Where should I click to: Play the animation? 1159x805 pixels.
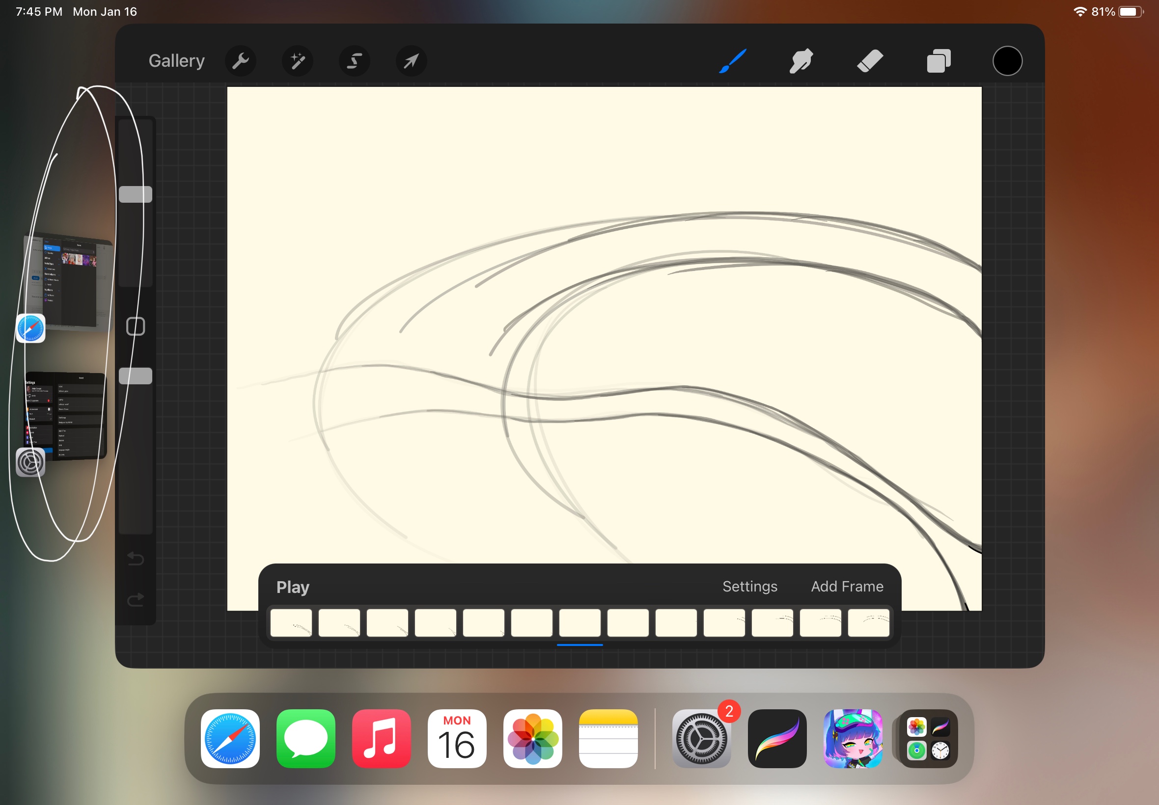(293, 587)
